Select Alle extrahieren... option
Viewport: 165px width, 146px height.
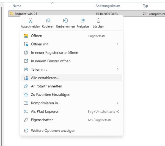pyautogui.click(x=45, y=78)
